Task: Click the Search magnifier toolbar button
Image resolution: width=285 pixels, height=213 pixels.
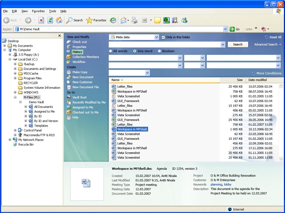Action: pos(74,20)
